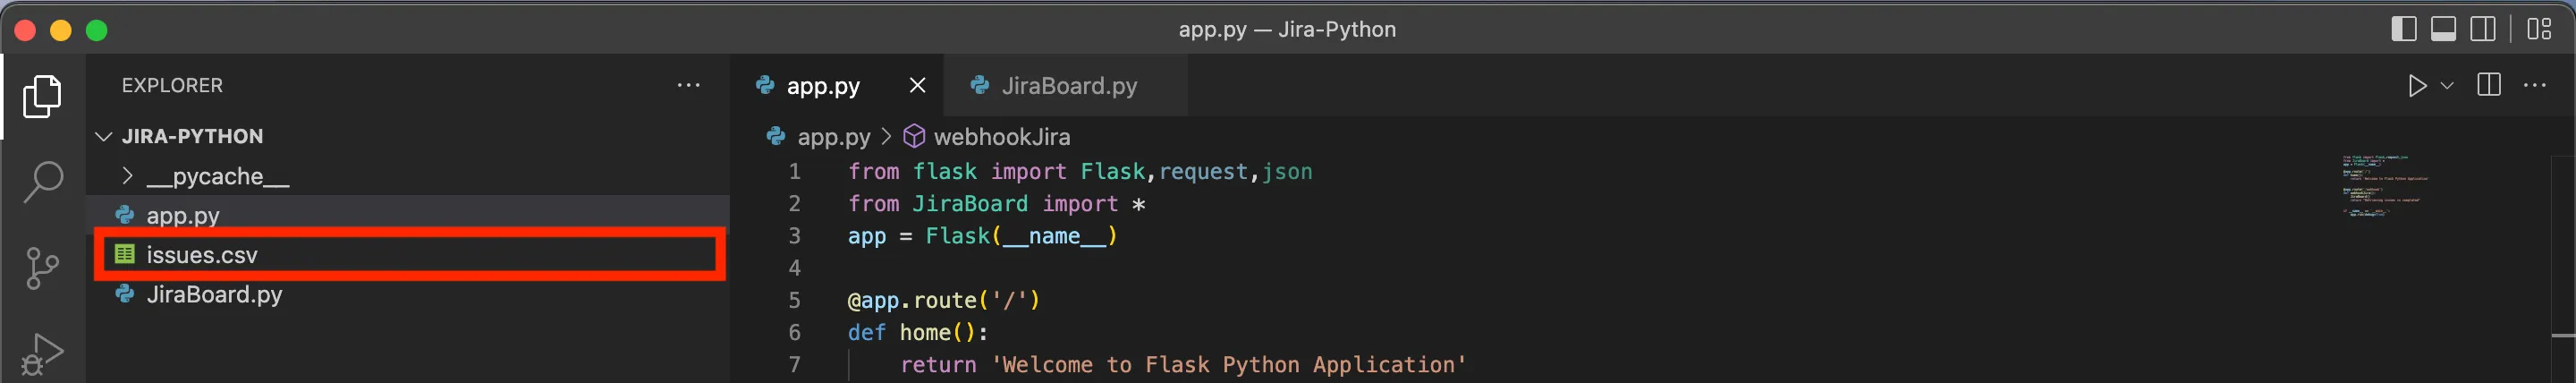Toggle the primary side bar visibility
Viewport: 2576px width, 383px height.
point(2404,29)
